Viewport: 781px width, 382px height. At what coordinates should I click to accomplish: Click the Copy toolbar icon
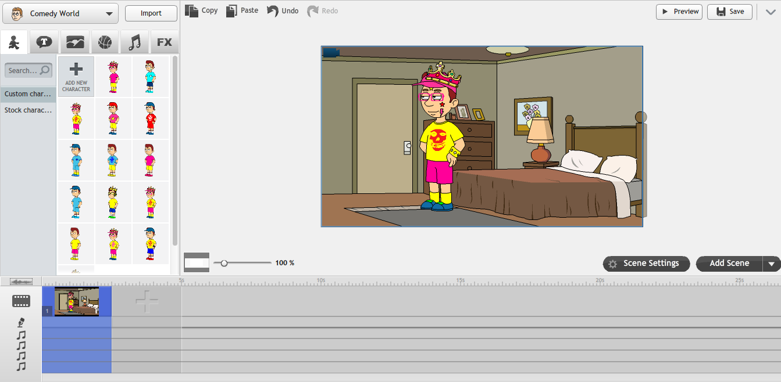tap(201, 10)
